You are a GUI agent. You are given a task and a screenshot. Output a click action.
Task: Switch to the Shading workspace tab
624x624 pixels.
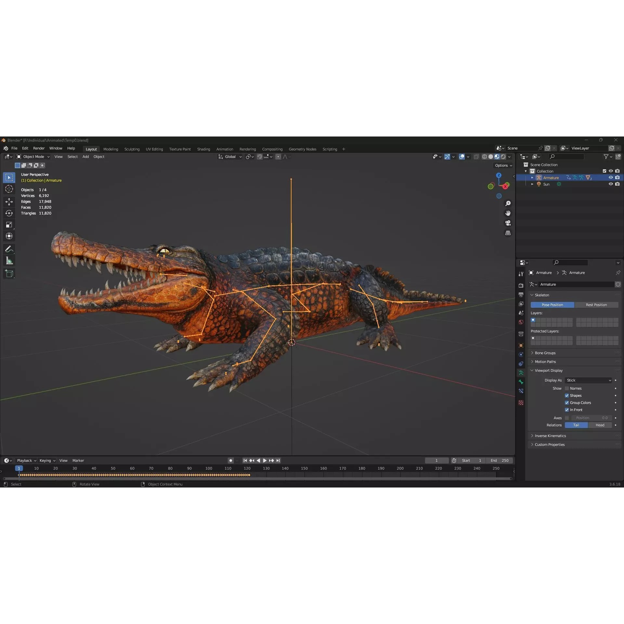point(203,149)
